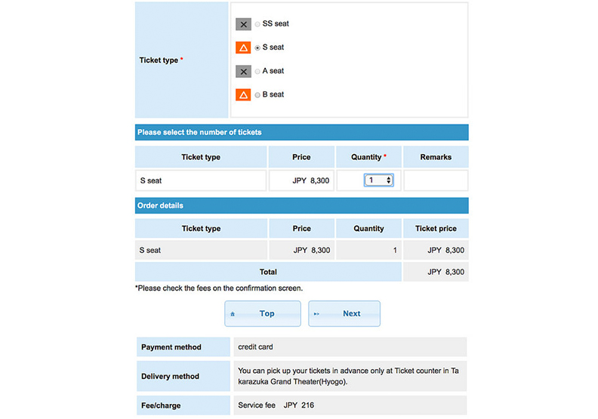Click the Service fee JPY 216 text
Screen dimensions: 598x419
(x=276, y=405)
